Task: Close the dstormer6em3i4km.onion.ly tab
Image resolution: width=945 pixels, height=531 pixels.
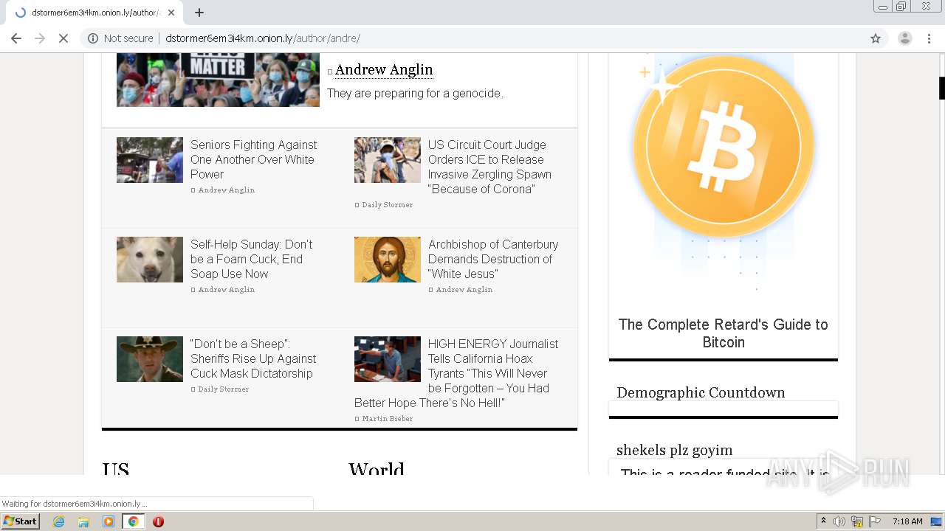Action: (x=171, y=13)
